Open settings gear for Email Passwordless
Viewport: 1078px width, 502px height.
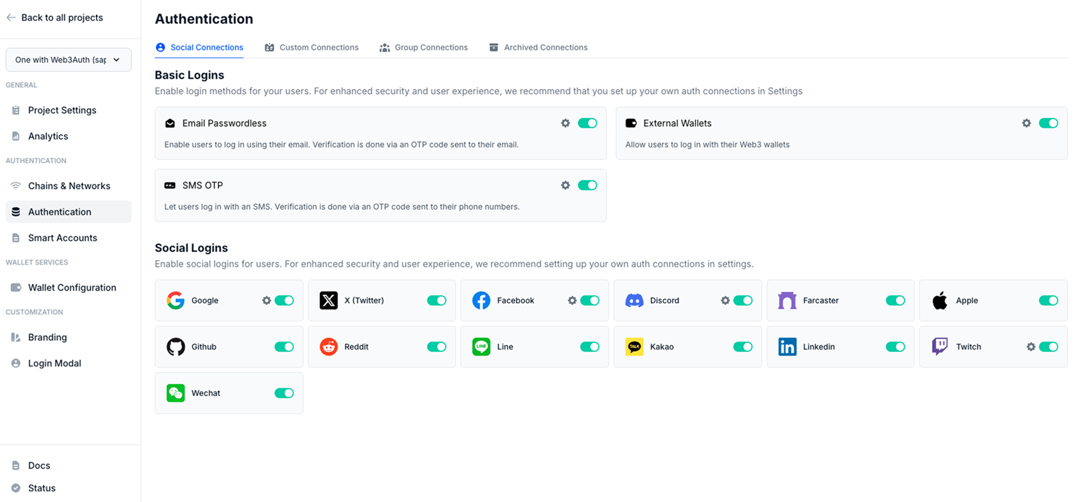click(x=565, y=123)
